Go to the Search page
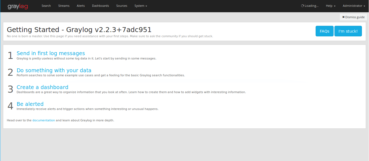 (x=46, y=6)
